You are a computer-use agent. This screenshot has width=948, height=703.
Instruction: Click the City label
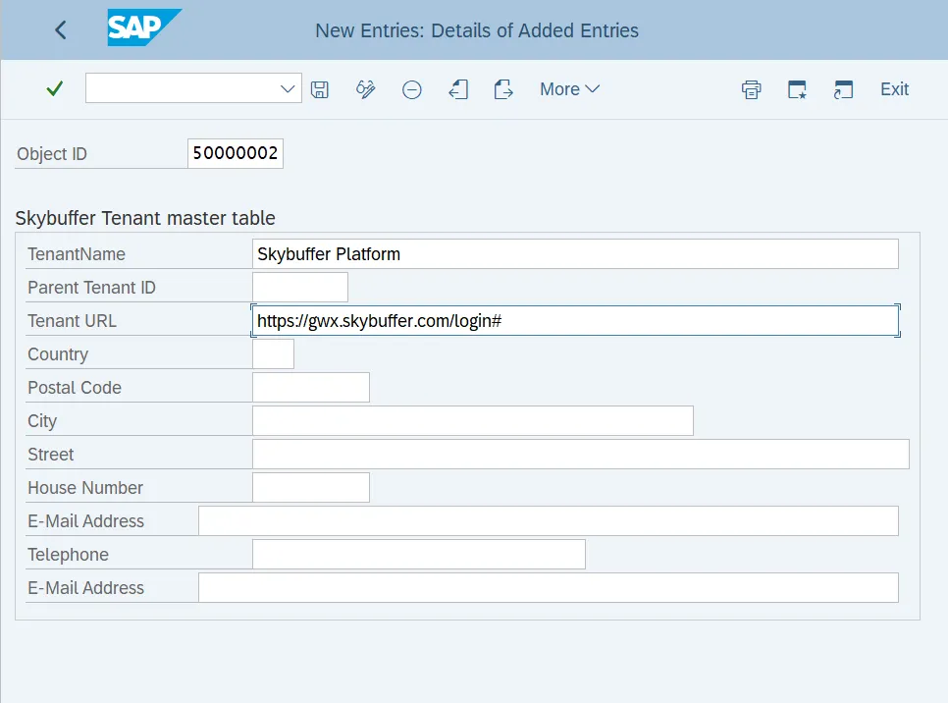click(x=42, y=421)
